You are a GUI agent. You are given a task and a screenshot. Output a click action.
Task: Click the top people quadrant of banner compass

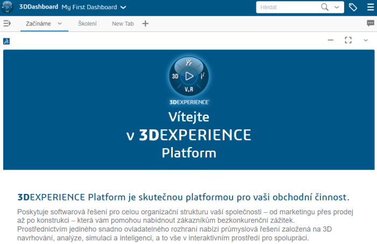189,63
